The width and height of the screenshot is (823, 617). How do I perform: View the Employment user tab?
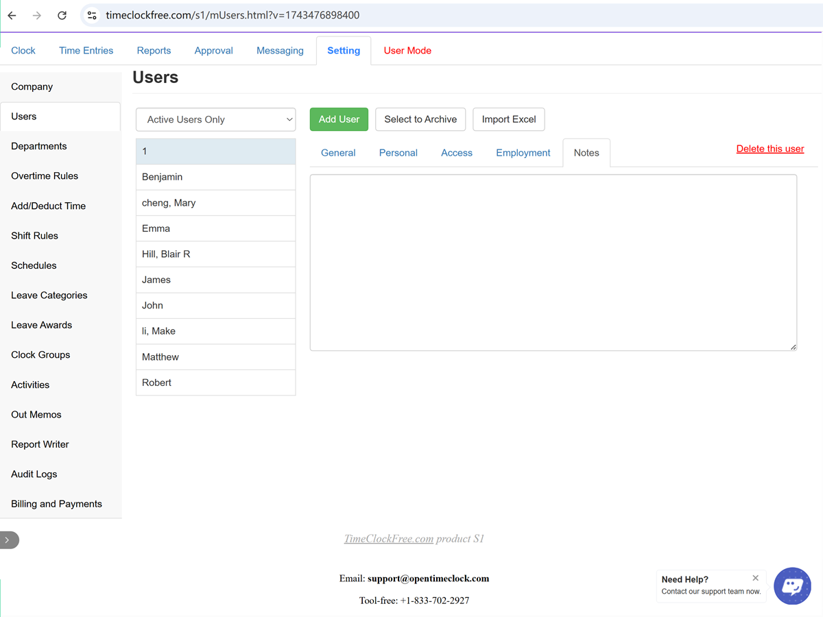click(523, 153)
